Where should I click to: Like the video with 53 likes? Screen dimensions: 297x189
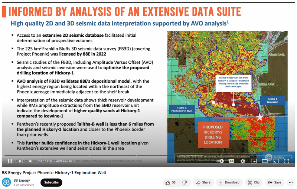click(171, 183)
